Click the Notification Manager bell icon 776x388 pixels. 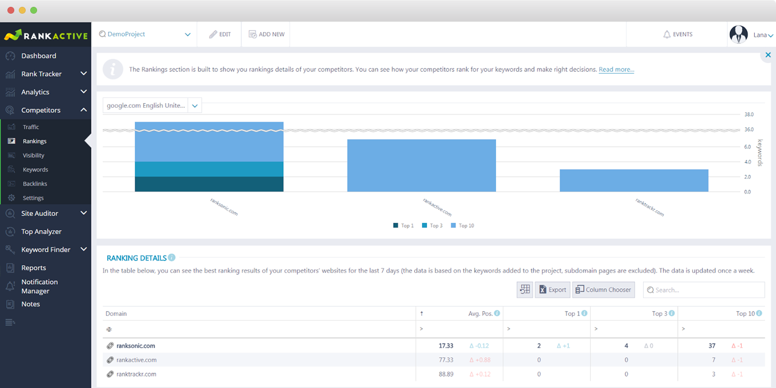[x=10, y=287]
